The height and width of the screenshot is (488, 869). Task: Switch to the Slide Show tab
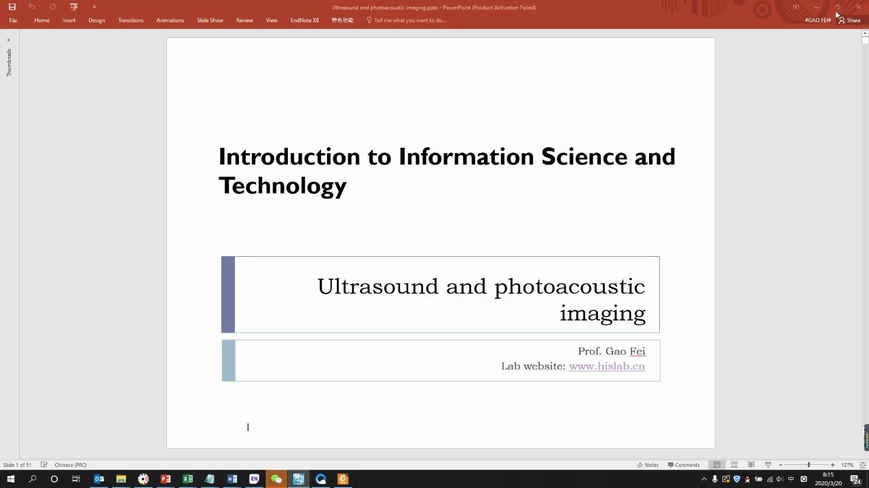210,20
